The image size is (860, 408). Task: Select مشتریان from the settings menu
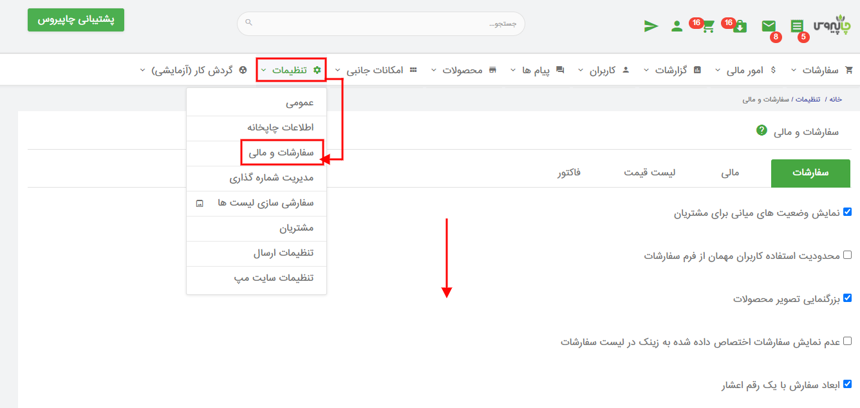pyautogui.click(x=256, y=228)
